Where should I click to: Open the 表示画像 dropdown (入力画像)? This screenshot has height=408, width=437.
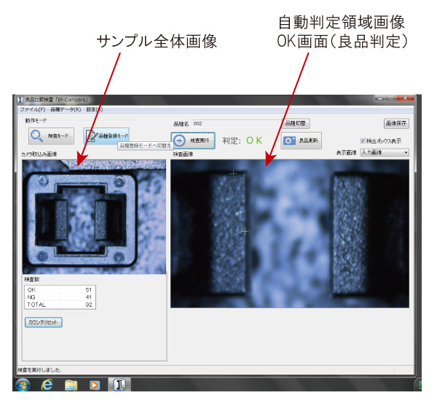click(x=385, y=152)
